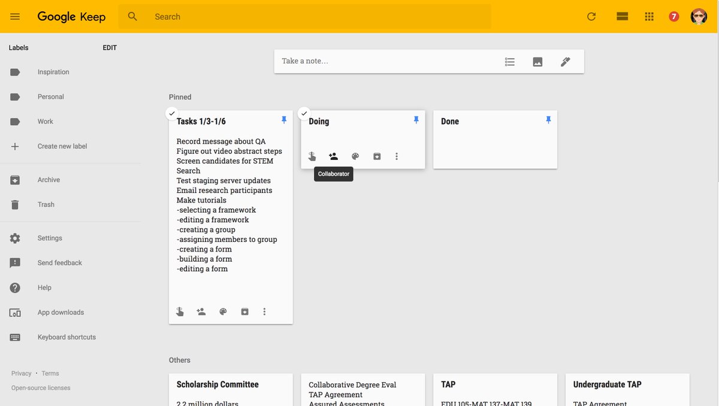719x406 pixels.
Task: Switch to list view layout
Action: pos(623,17)
